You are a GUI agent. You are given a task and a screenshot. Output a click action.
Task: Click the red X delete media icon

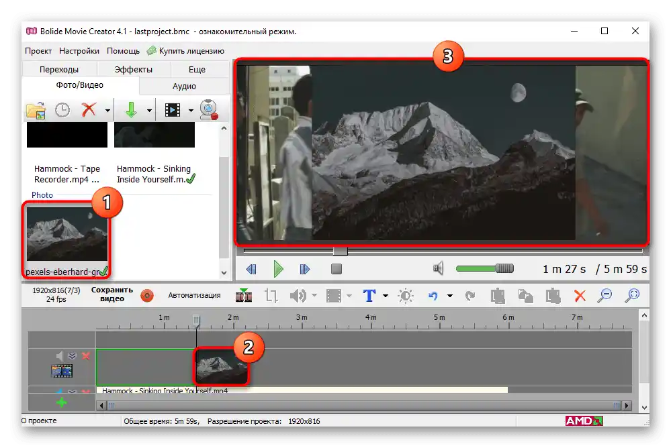pyautogui.click(x=89, y=110)
